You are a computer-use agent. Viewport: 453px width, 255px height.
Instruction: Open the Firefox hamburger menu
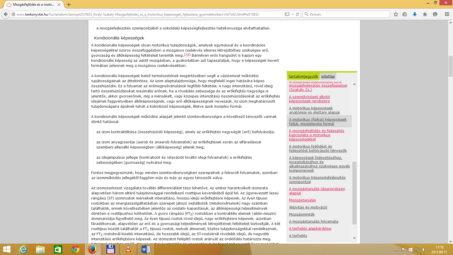coord(447,14)
